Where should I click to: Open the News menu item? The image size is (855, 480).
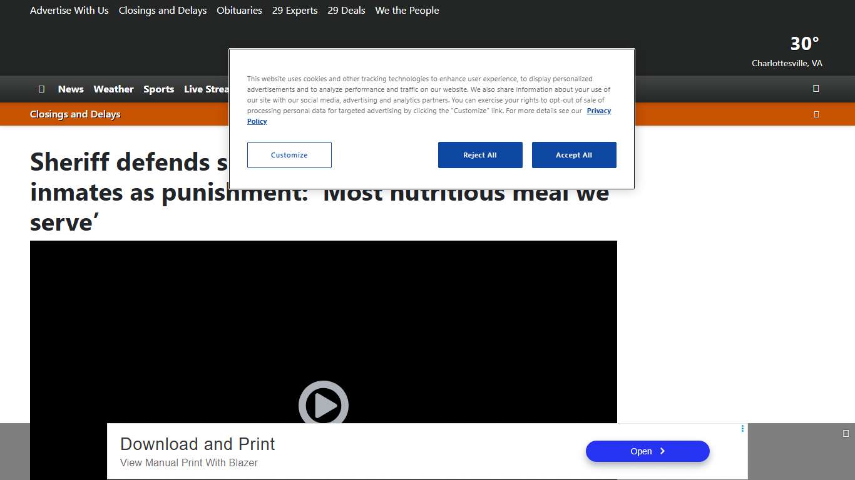click(71, 89)
